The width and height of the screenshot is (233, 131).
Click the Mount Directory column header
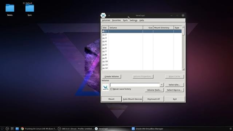163,28
